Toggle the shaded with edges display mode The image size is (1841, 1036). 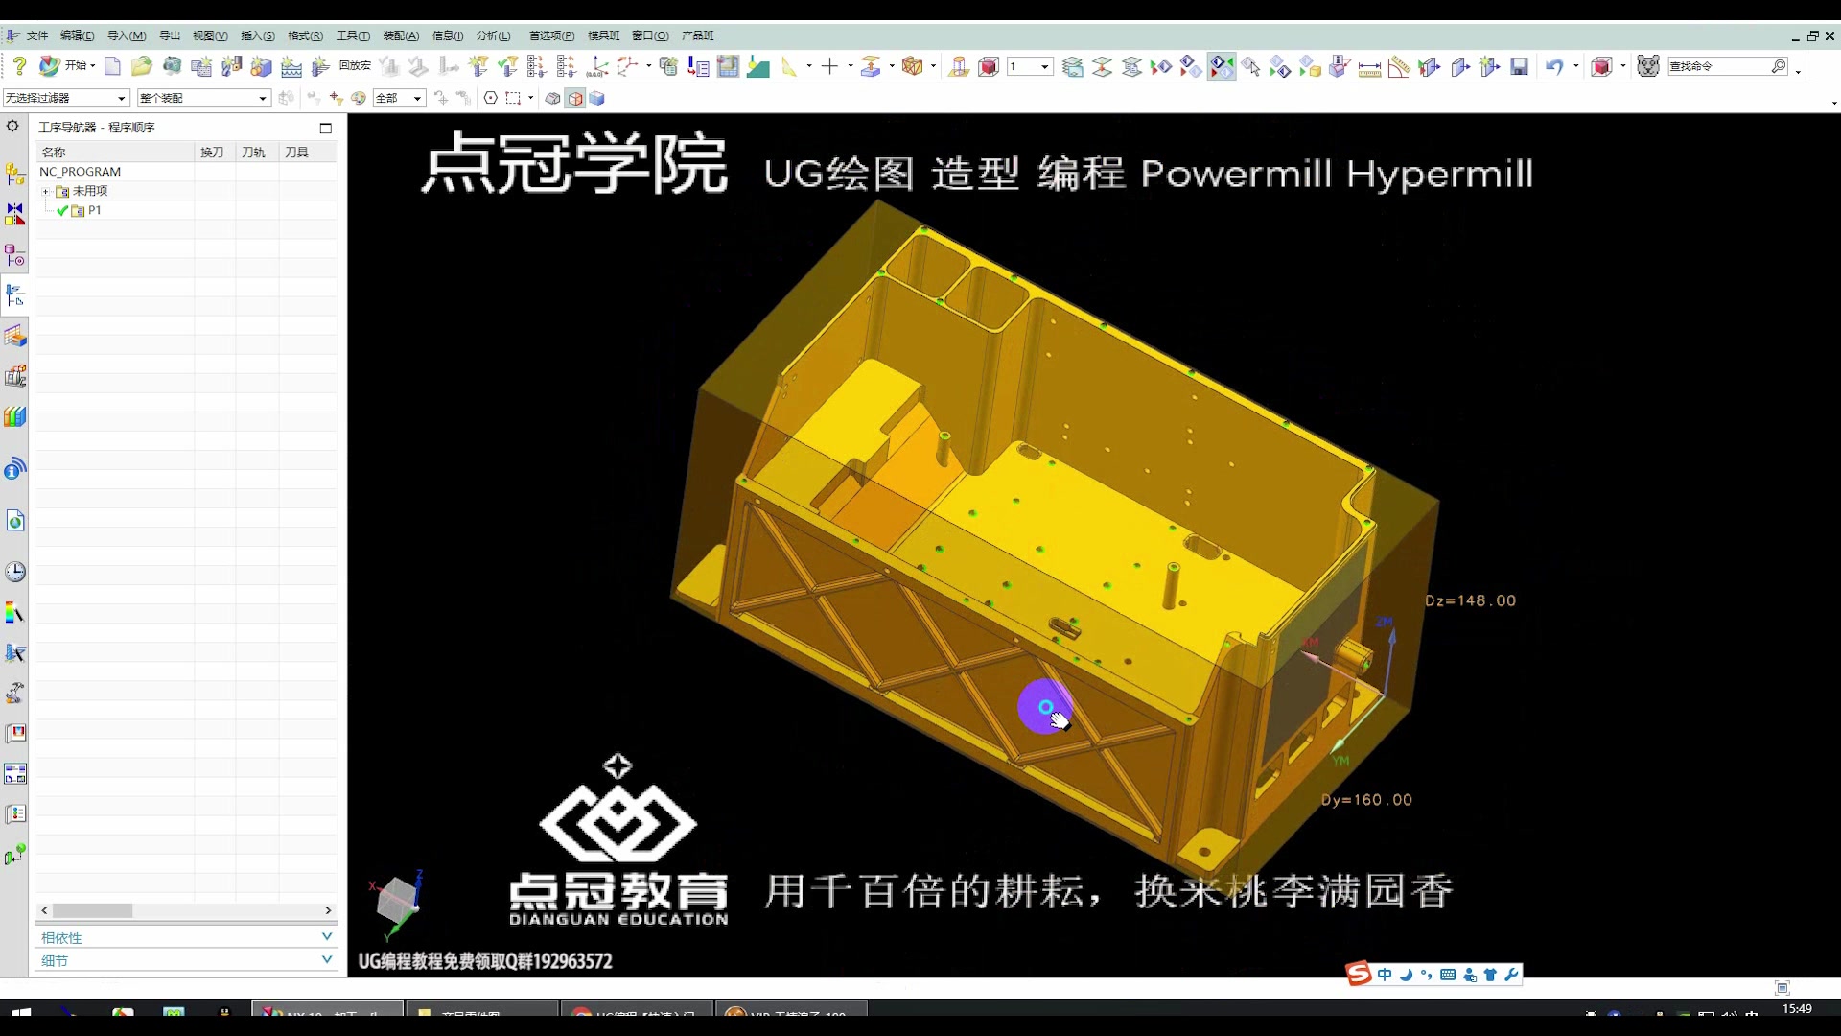[x=574, y=97]
